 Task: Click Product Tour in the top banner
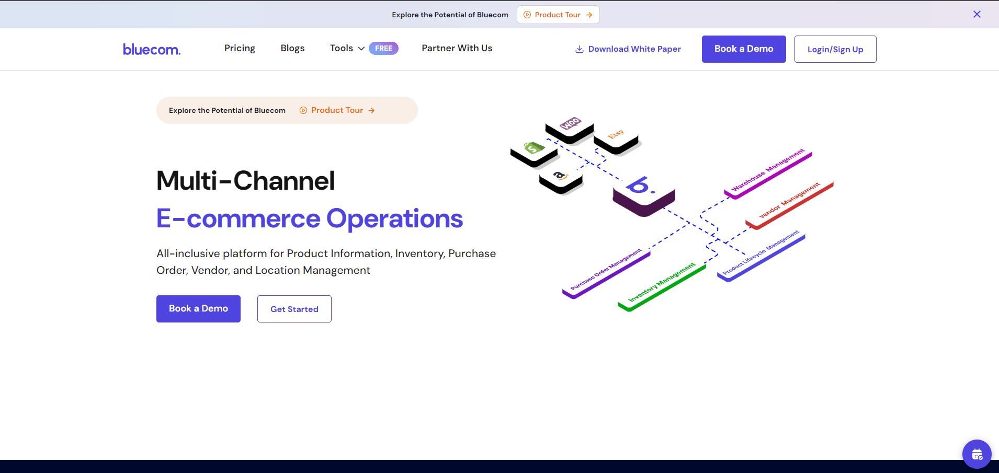pyautogui.click(x=558, y=15)
